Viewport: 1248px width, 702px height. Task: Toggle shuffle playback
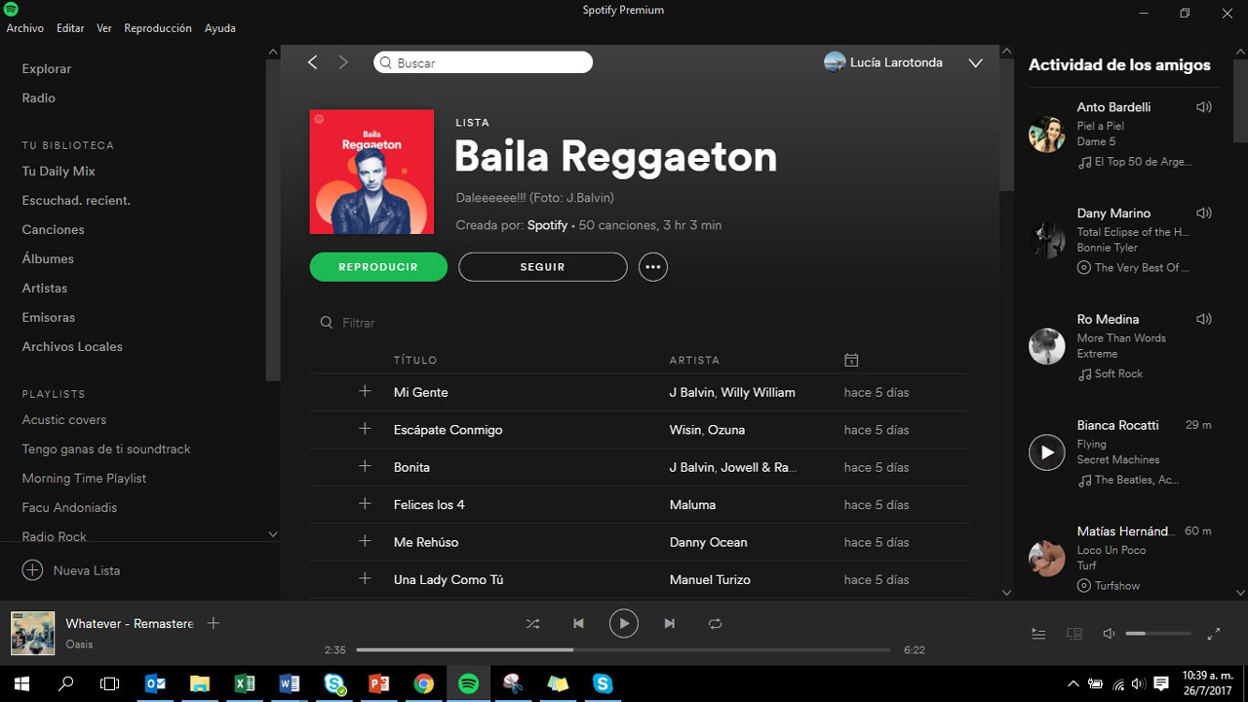coord(532,623)
